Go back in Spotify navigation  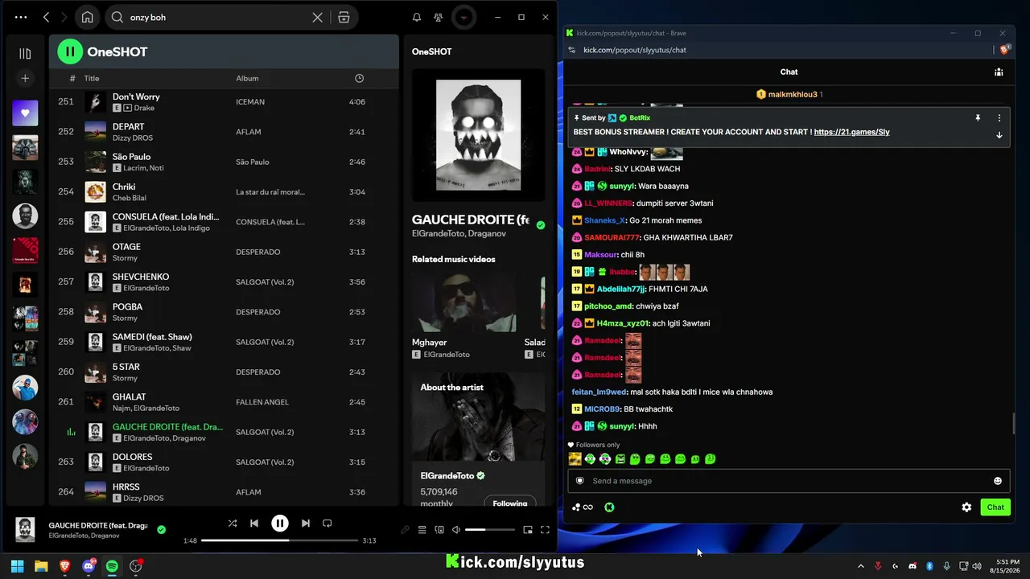coord(47,17)
